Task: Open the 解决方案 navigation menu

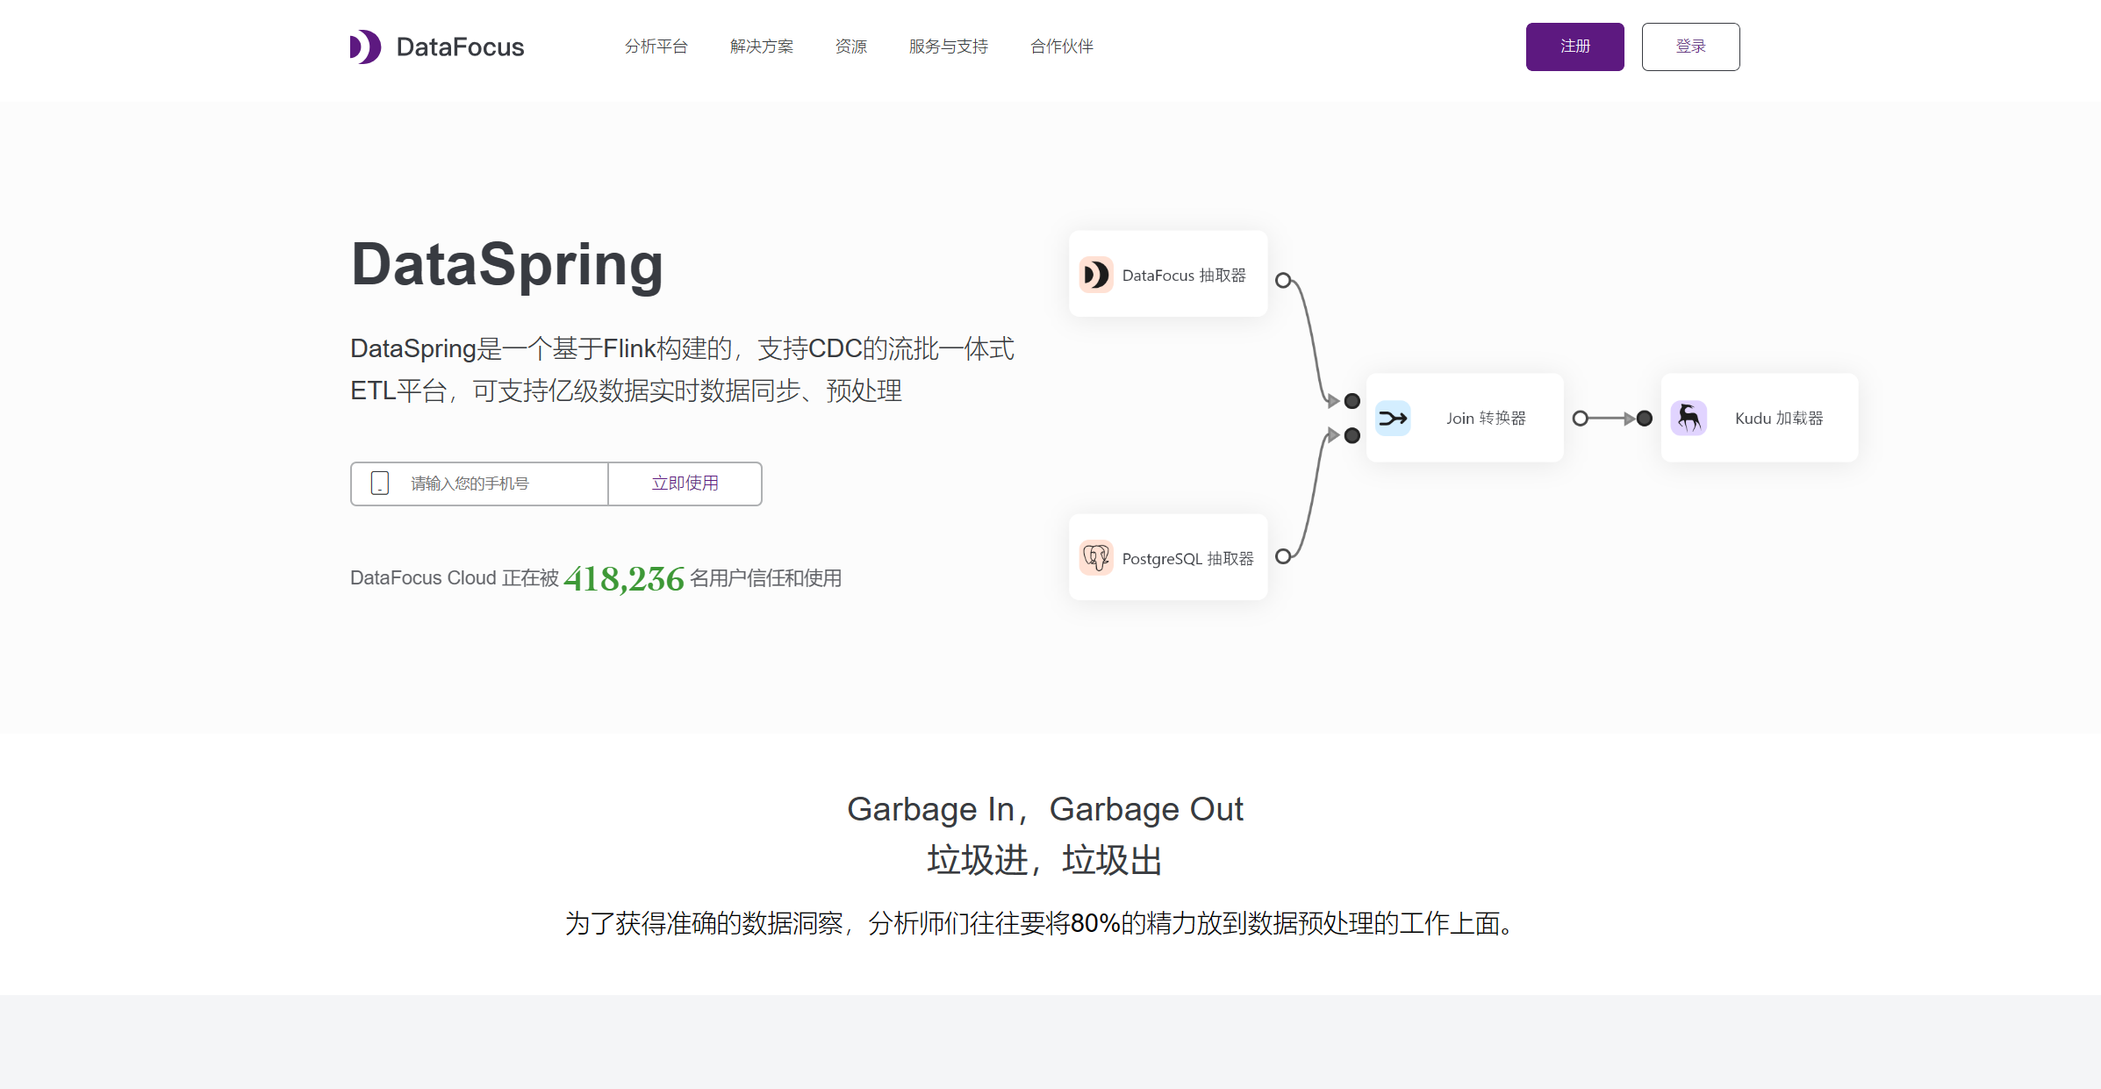Action: (x=761, y=47)
